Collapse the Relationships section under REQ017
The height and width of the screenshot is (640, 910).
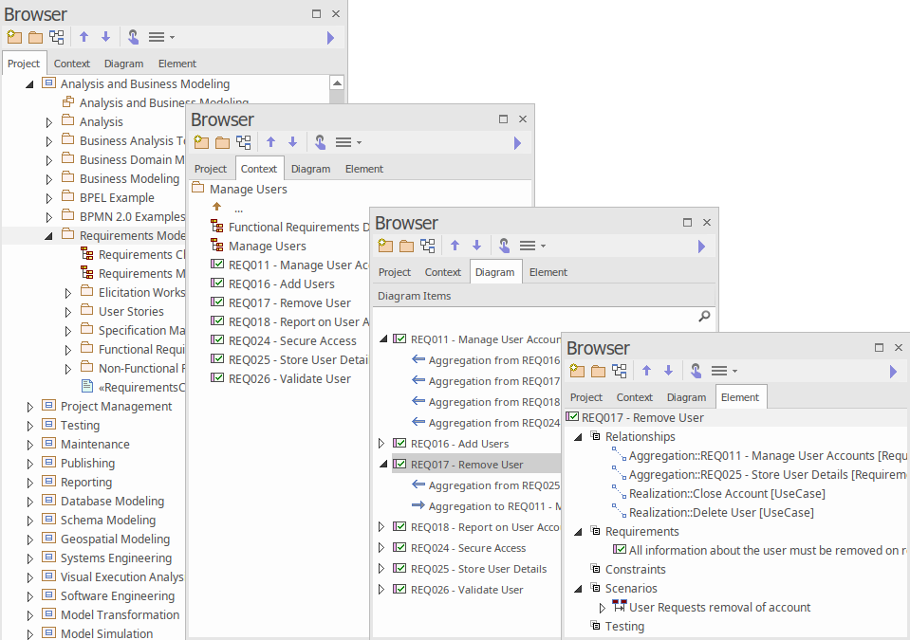(578, 437)
